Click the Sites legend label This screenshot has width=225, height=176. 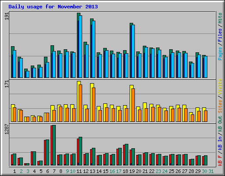click(x=220, y=106)
